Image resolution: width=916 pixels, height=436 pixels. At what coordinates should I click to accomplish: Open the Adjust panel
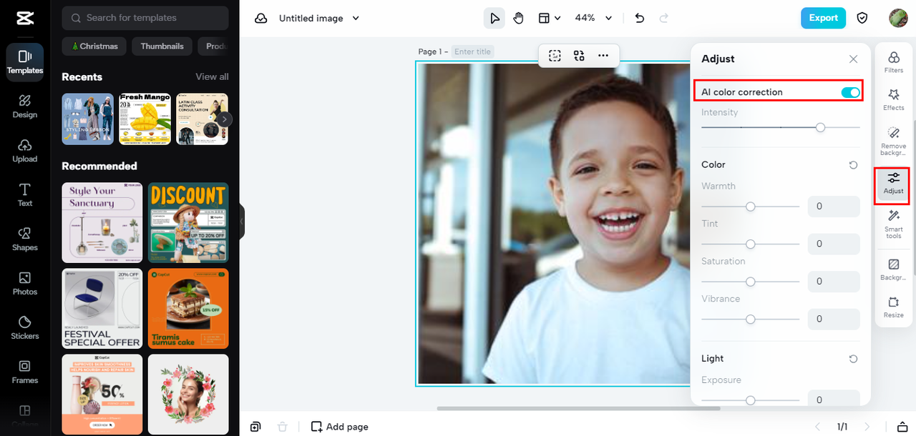893,183
